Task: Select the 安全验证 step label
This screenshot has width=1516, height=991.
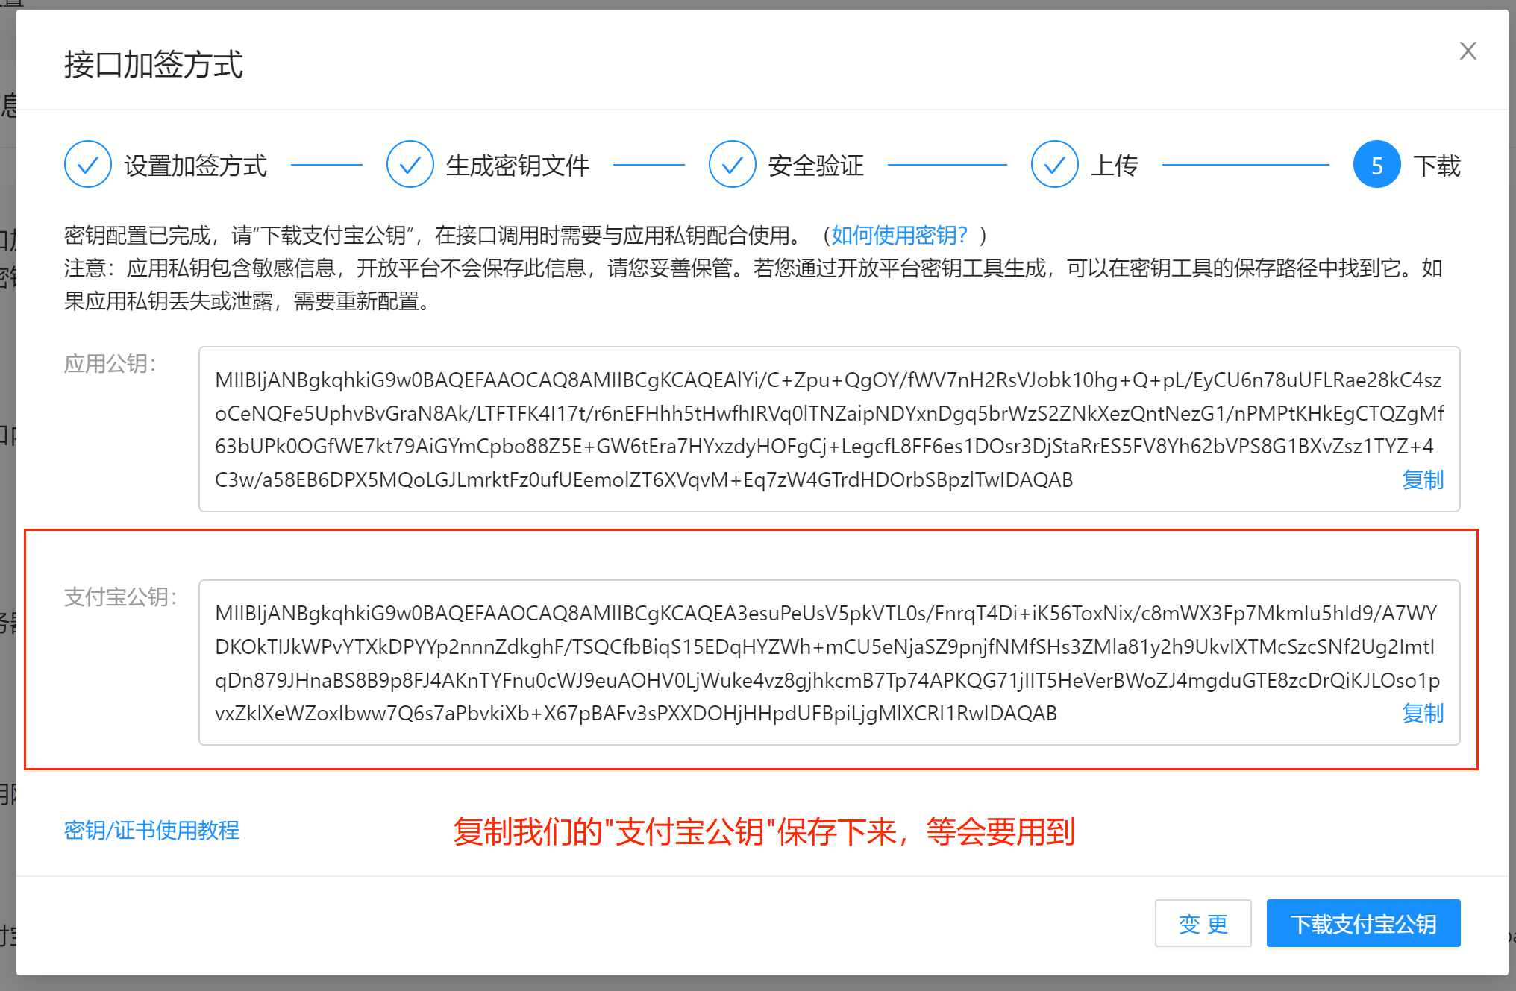Action: click(816, 165)
